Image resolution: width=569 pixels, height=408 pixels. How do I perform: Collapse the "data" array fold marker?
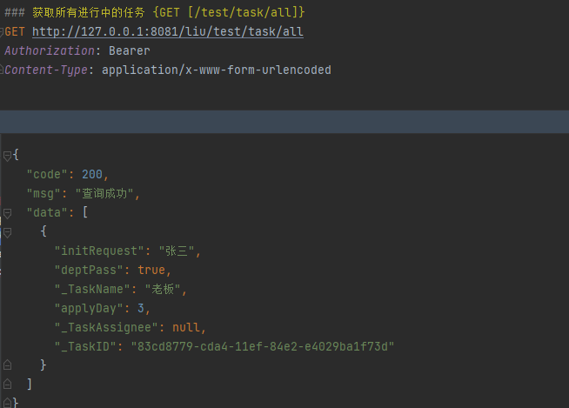(x=7, y=212)
